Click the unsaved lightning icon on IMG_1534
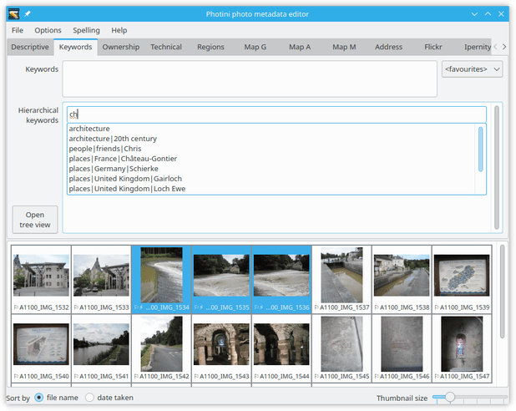516x411 pixels. pyautogui.click(x=141, y=307)
